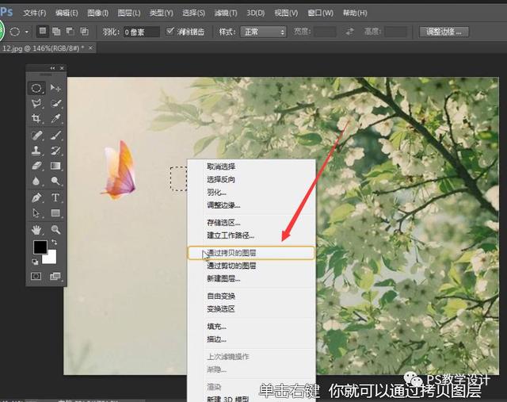507x402 pixels.
Task: Open the 滤镜(T) menu
Action: [226, 13]
